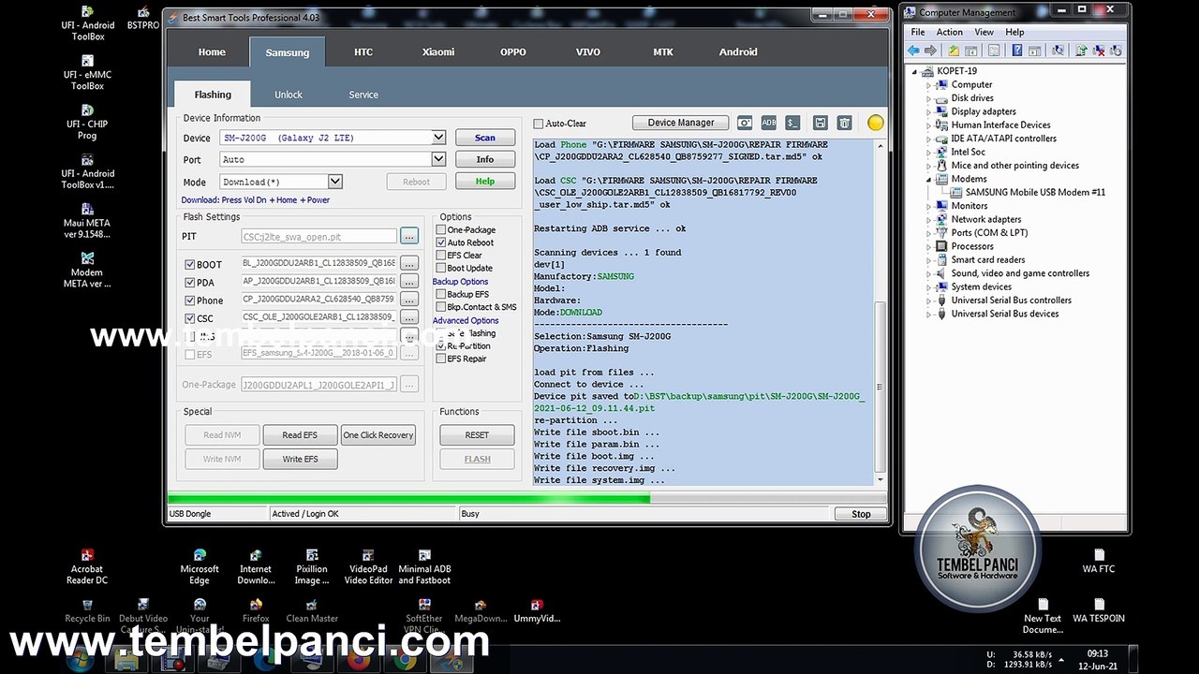Open the Device model dropdown
Image resolution: width=1199 pixels, height=674 pixels.
[x=438, y=138]
